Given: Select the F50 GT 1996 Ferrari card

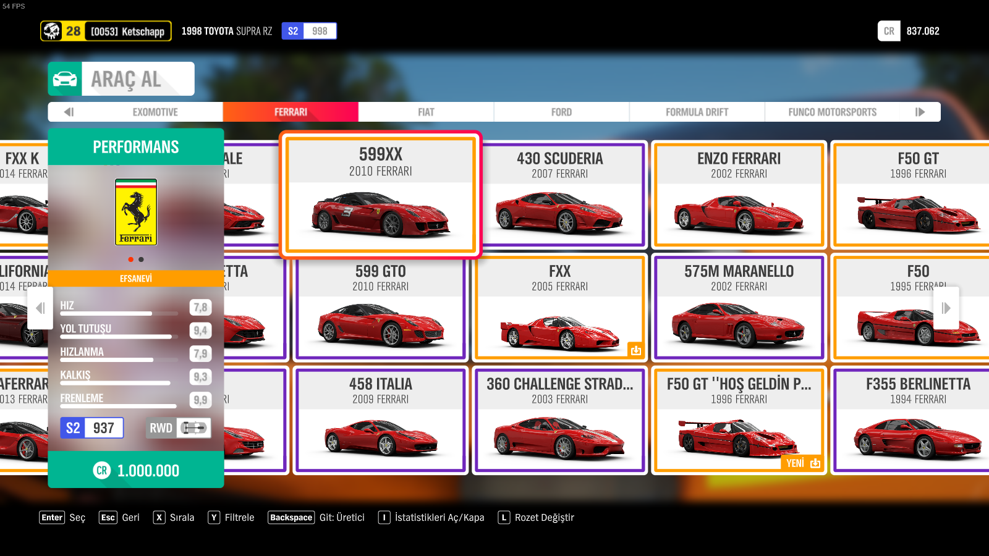Looking at the screenshot, I should [910, 195].
